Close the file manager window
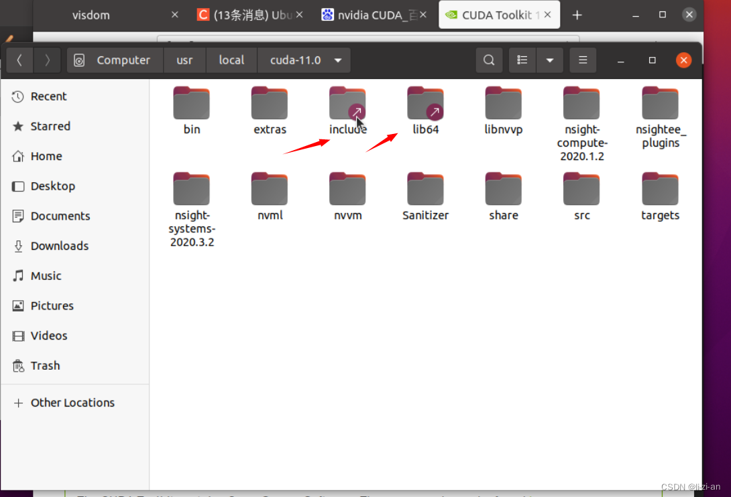 click(683, 60)
